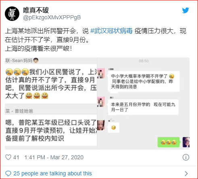Click the 41 likes count
The width and height of the screenshot is (198, 179).
pos(16,157)
